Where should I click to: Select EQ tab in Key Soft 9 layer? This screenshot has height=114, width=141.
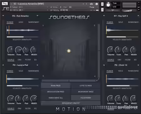coord(135,60)
